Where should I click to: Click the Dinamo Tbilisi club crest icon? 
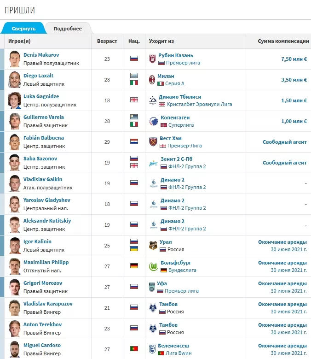pyautogui.click(x=152, y=100)
